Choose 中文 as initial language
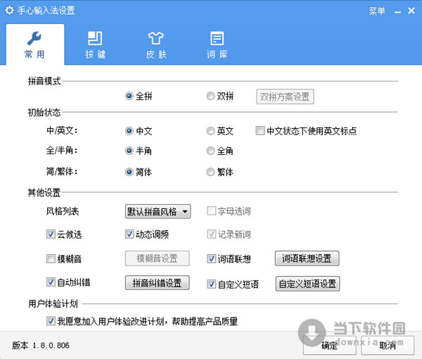The height and width of the screenshot is (359, 422). [x=129, y=131]
